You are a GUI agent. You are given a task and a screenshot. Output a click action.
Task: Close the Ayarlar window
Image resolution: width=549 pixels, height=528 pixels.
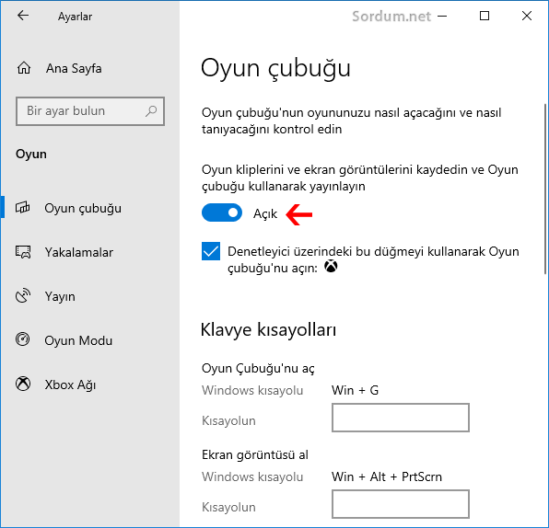click(x=527, y=16)
